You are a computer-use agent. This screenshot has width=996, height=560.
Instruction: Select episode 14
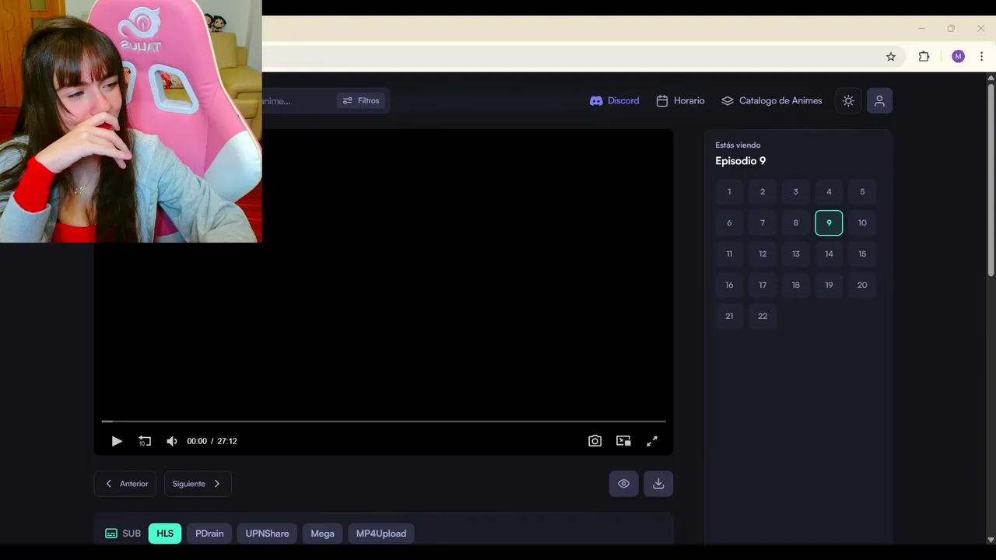(829, 254)
